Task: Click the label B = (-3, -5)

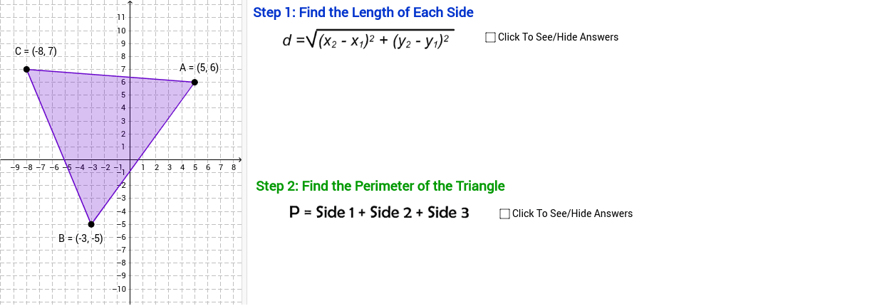Action: pos(81,239)
